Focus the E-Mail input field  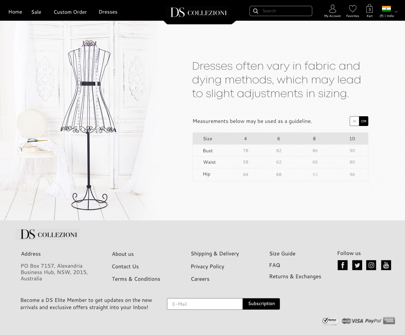pos(205,304)
